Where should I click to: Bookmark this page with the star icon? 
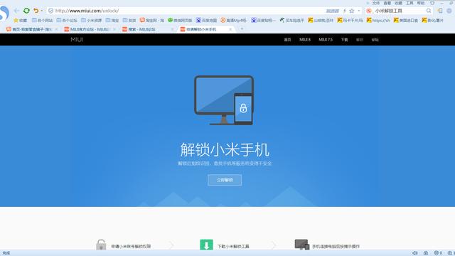click(352, 11)
